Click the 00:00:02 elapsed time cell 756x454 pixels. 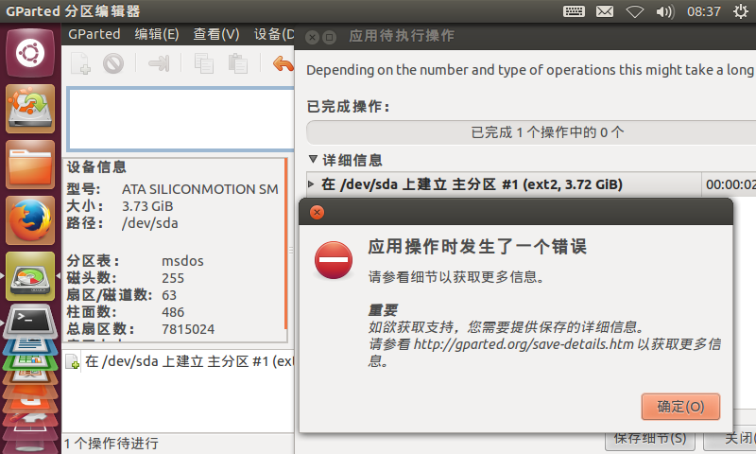730,184
